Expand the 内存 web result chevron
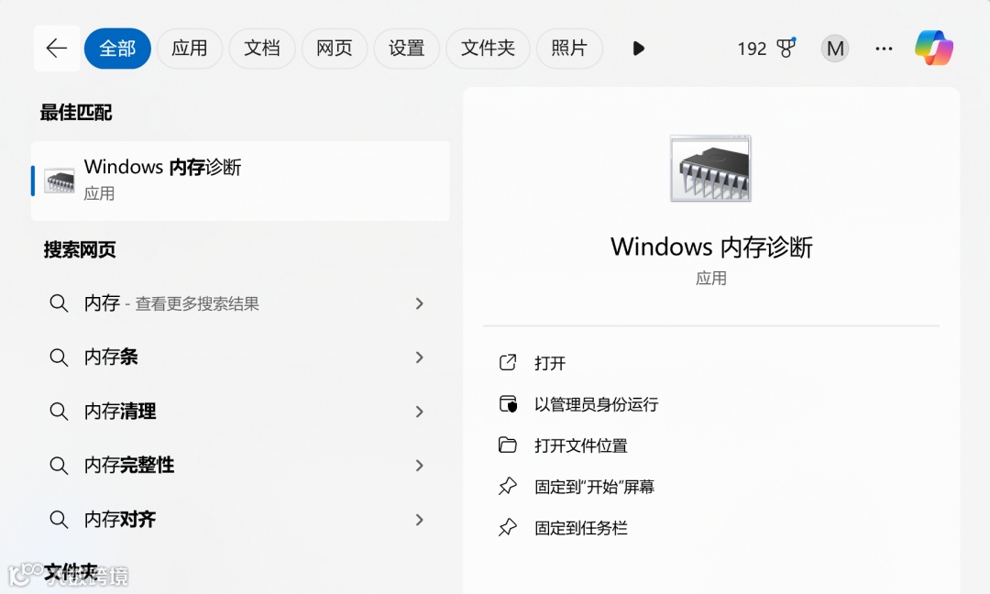Image resolution: width=990 pixels, height=594 pixels. [419, 303]
